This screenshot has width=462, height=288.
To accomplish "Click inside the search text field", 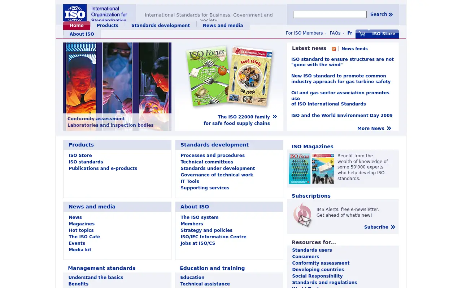I will [330, 14].
